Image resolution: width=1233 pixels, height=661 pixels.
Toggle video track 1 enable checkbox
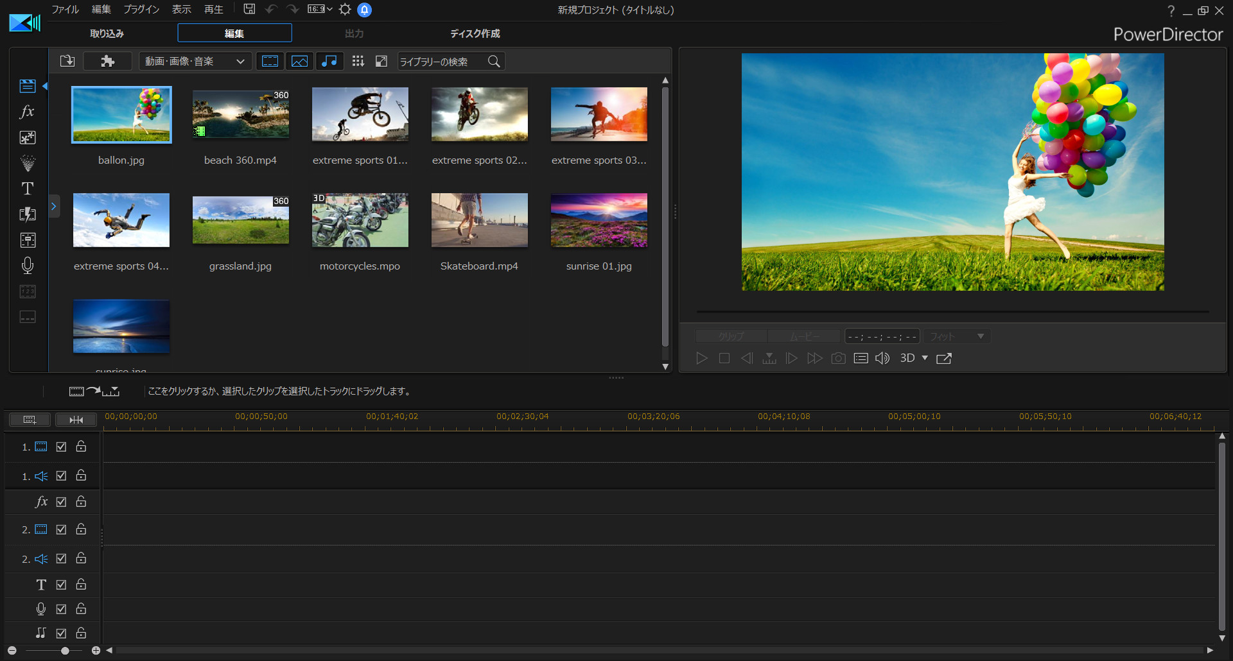click(x=61, y=447)
